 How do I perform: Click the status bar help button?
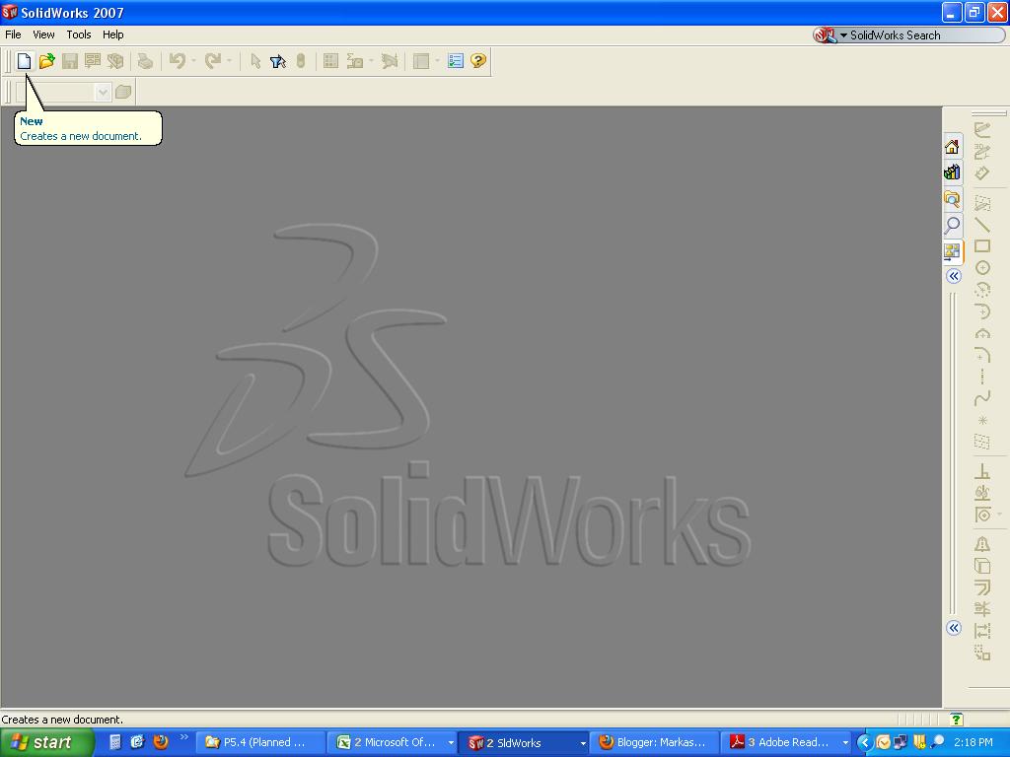click(954, 719)
